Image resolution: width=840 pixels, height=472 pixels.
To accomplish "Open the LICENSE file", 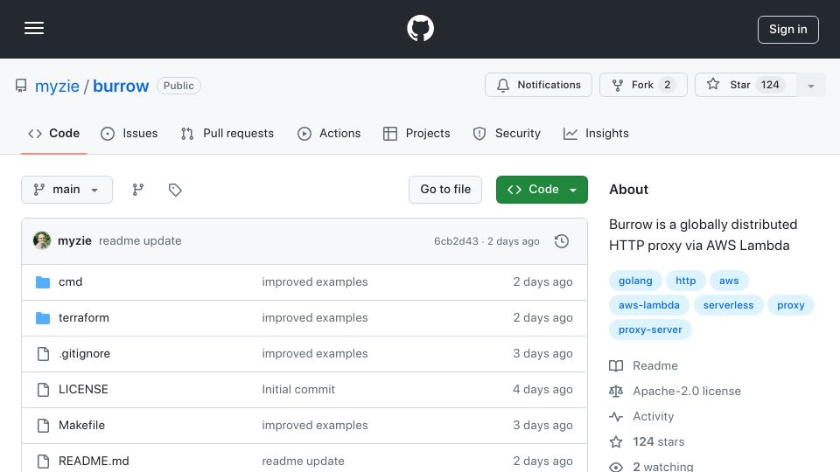I will 83,390.
